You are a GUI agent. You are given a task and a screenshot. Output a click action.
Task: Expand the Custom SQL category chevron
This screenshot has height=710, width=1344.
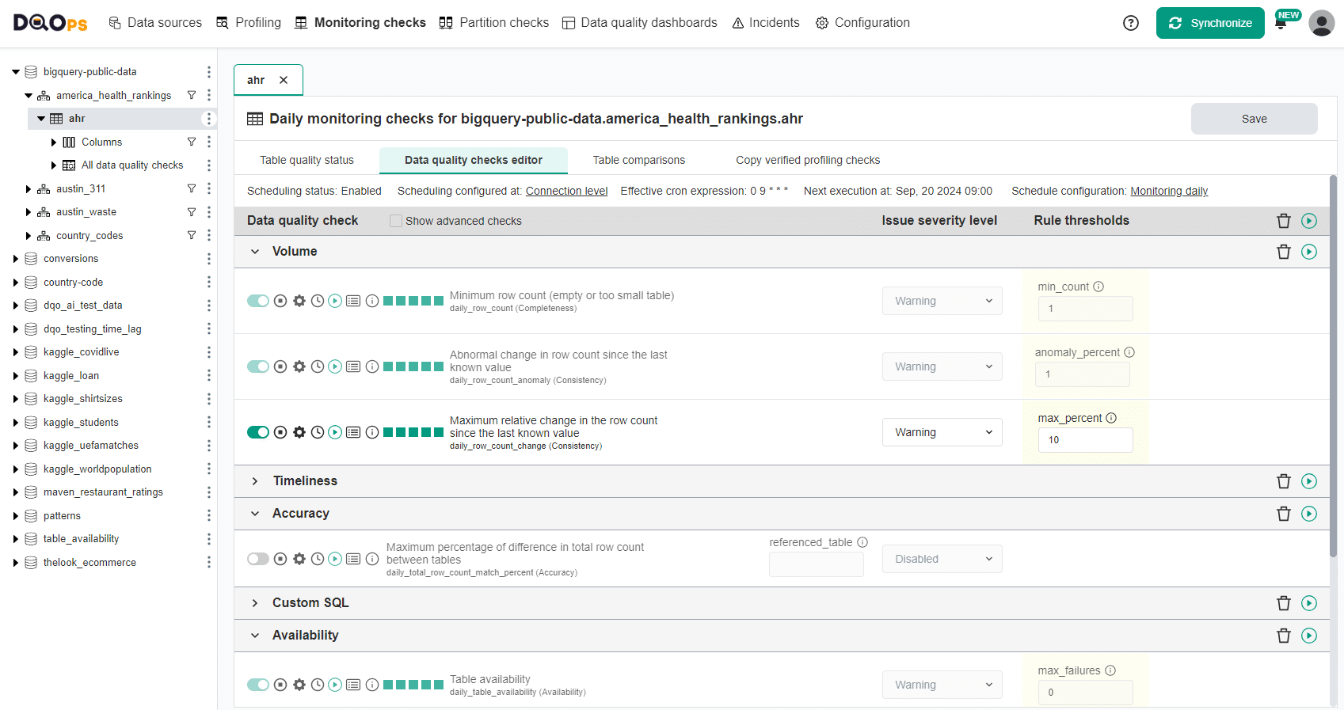click(x=255, y=603)
